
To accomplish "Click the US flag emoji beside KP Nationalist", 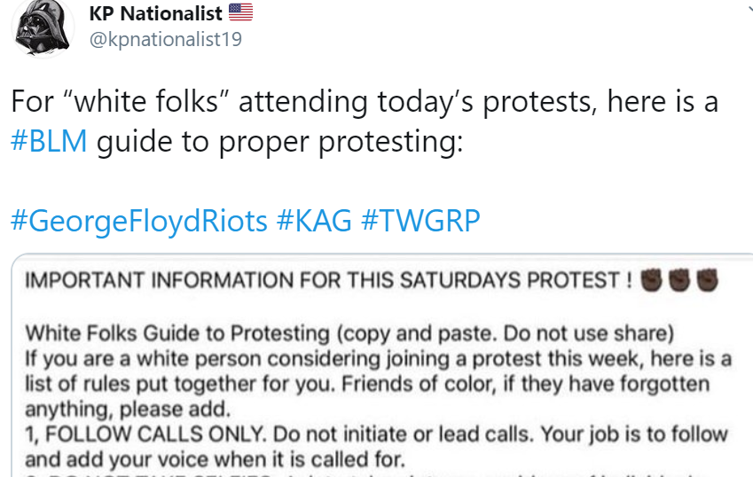I will (x=240, y=12).
